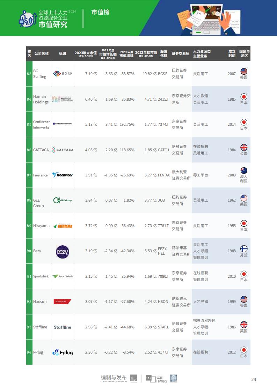Click the Sportsfield green logo
Image resolution: width=277 pixels, height=392 pixels.
tap(63, 276)
